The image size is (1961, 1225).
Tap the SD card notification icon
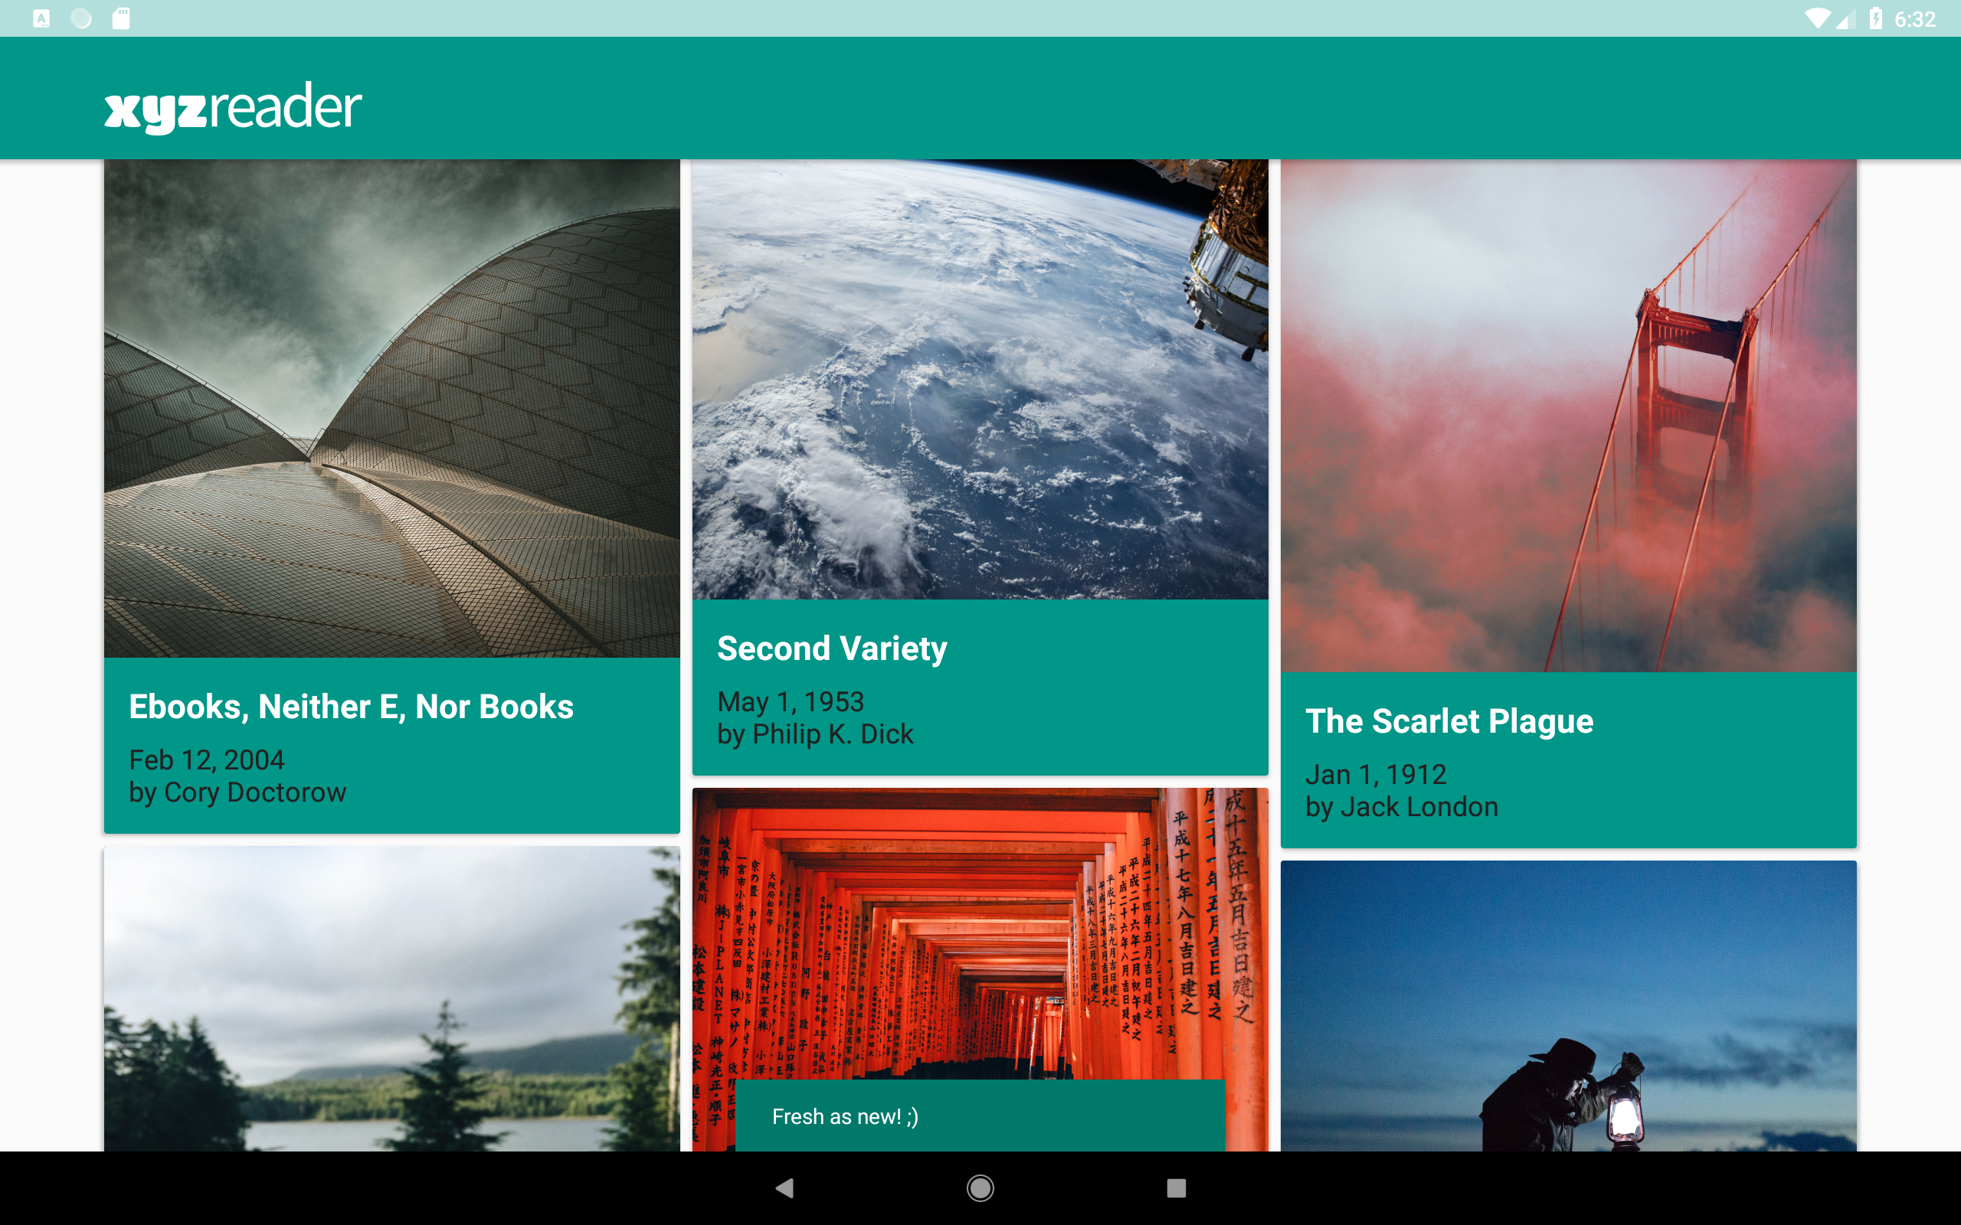tap(121, 18)
